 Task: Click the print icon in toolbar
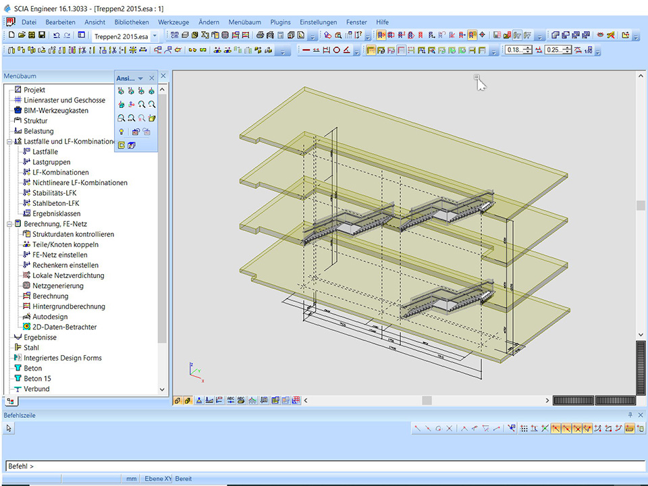pos(259,35)
